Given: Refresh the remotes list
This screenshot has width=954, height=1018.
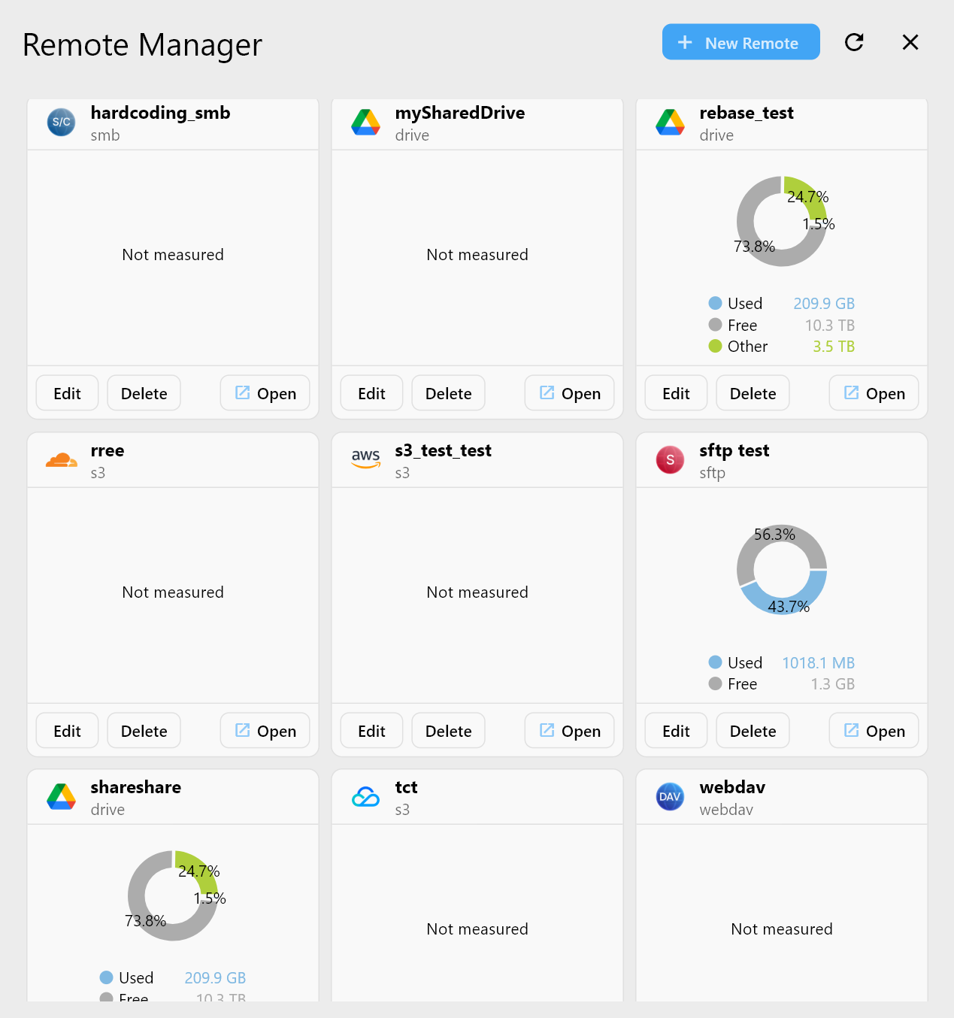Looking at the screenshot, I should coord(854,42).
